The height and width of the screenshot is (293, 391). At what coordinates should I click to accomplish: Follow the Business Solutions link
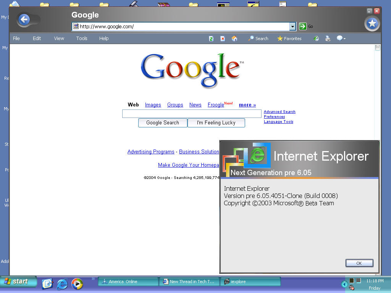coord(199,152)
